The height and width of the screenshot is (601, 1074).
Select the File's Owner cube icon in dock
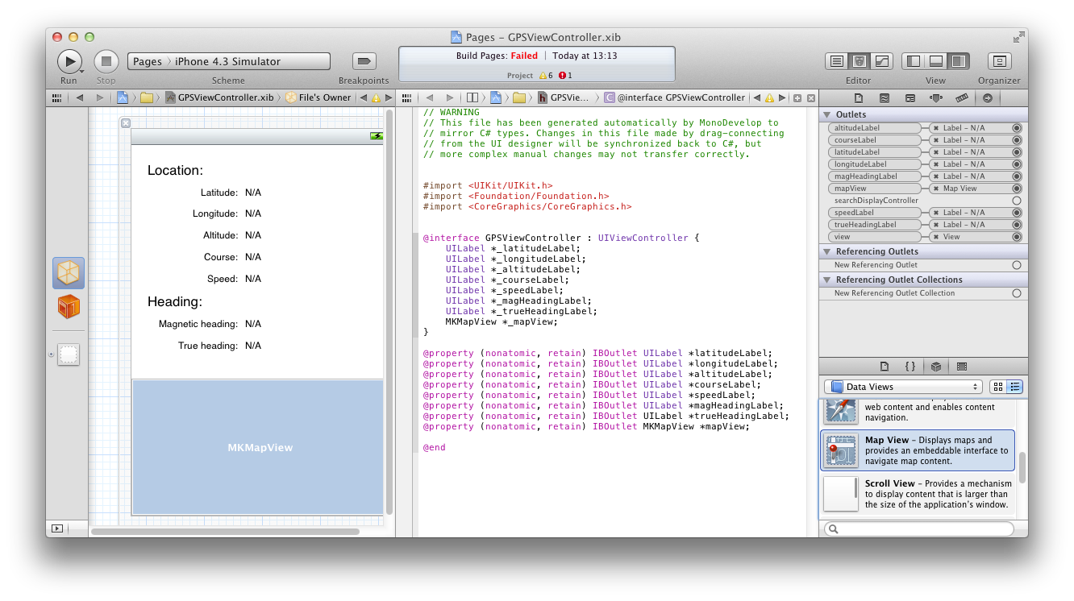tap(69, 273)
